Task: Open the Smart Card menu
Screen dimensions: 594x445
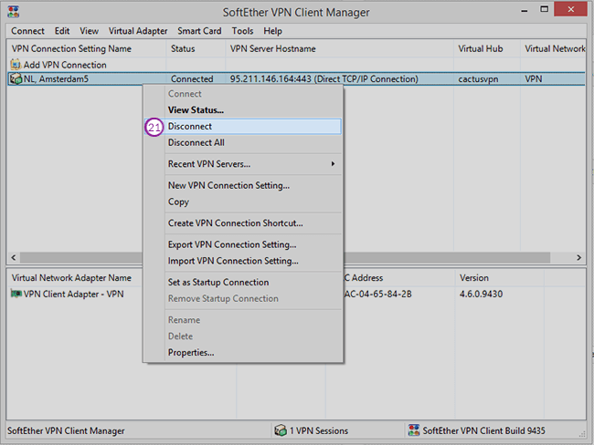Action: click(x=199, y=31)
